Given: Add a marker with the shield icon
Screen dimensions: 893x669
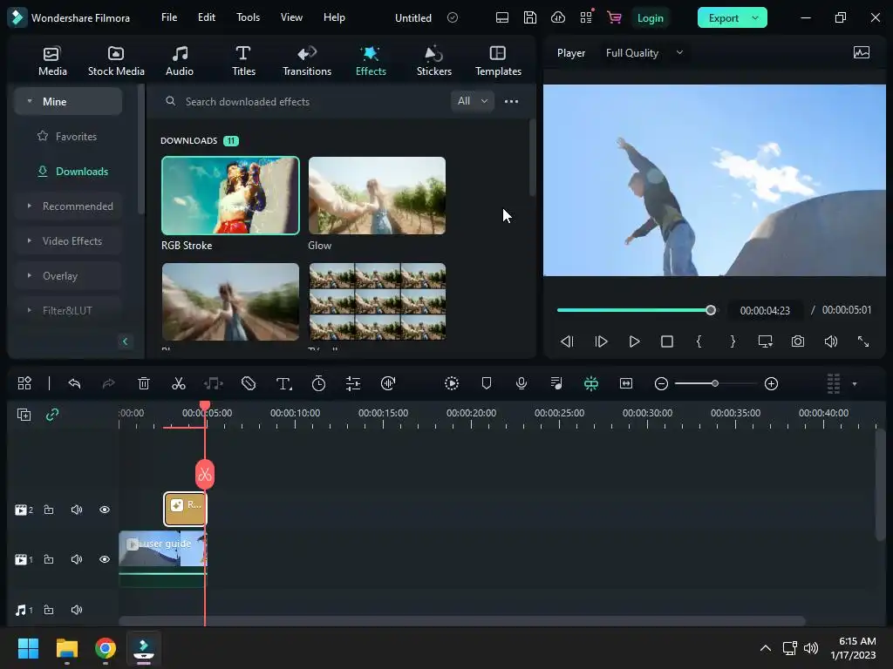Looking at the screenshot, I should 487,383.
